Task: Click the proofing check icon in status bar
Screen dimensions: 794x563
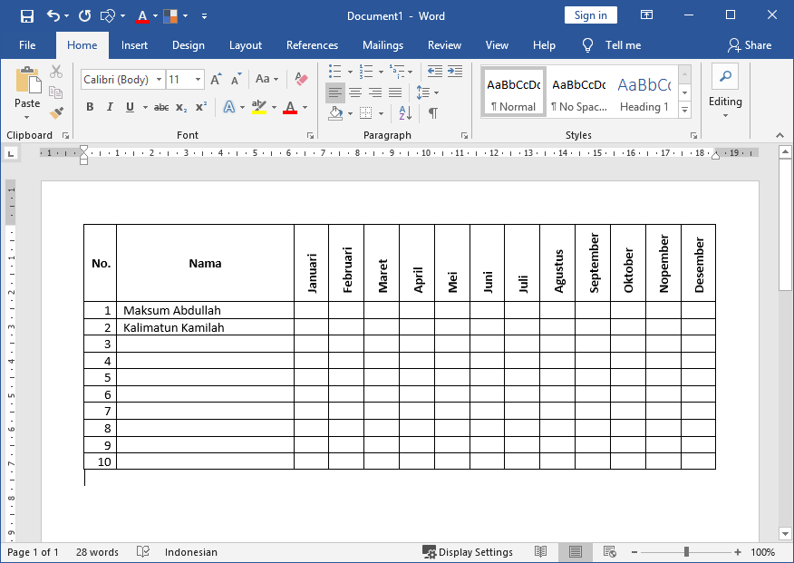Action: [x=143, y=552]
